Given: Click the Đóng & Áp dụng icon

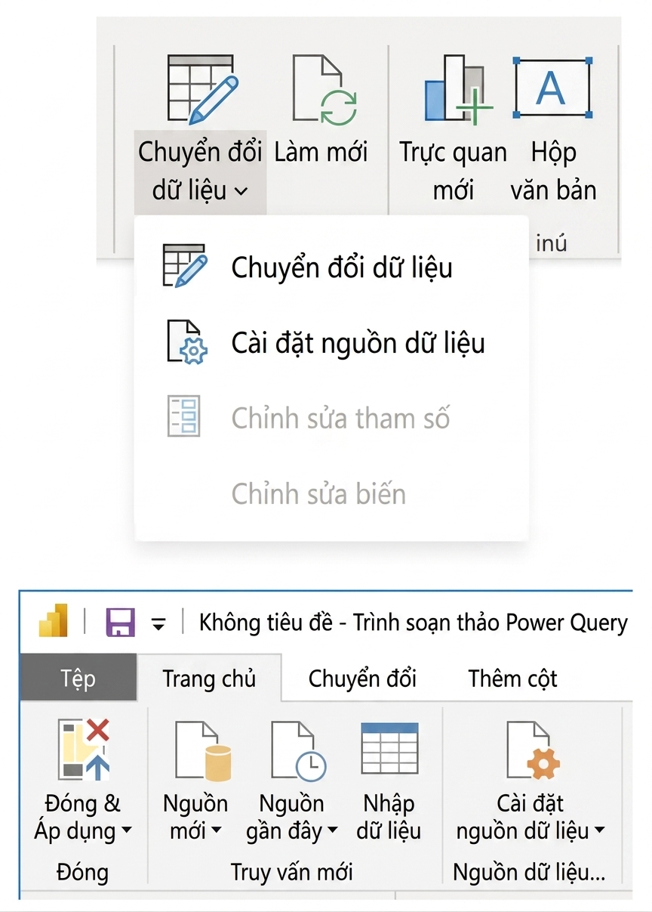Looking at the screenshot, I should coord(85,750).
